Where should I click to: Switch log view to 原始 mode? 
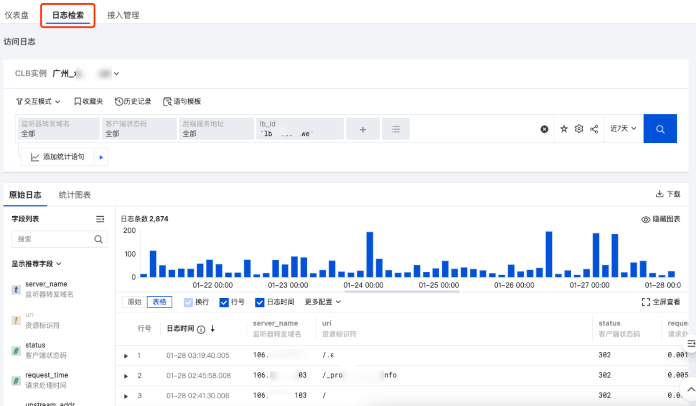(134, 302)
